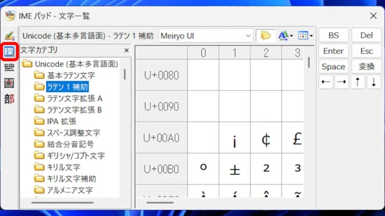Click the superscript 2 character
Screen dimensions: 385x216
[x=266, y=169]
